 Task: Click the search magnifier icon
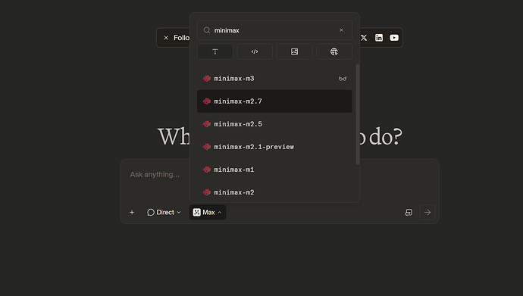[x=207, y=30]
